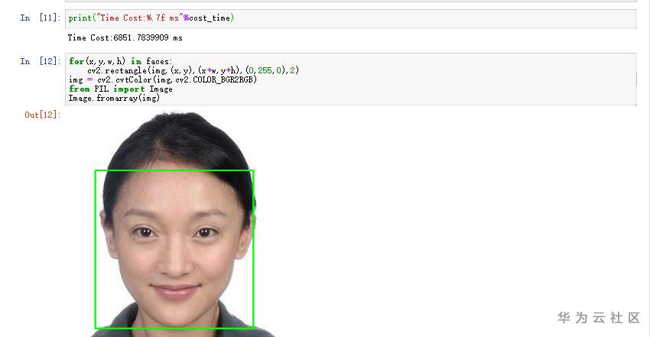Click the 'Image.fromarray(img)' line
The image size is (650, 337).
tap(114, 98)
